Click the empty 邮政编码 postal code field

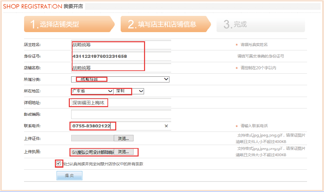pos(121,114)
